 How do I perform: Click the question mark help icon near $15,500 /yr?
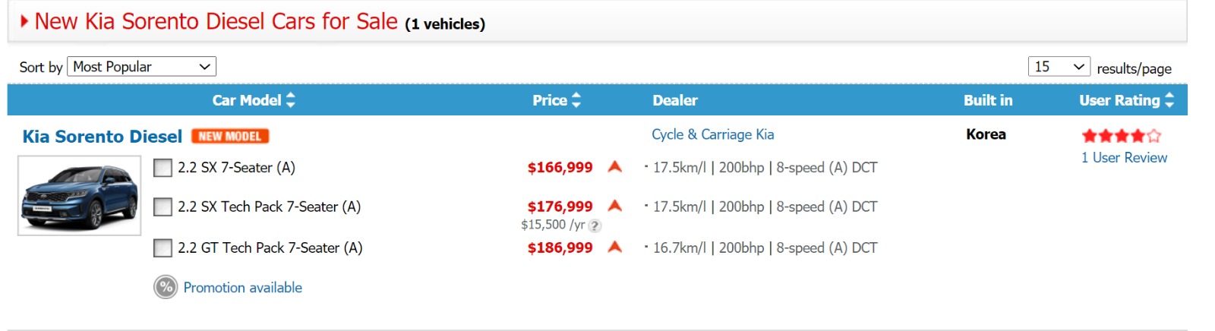pos(595,225)
